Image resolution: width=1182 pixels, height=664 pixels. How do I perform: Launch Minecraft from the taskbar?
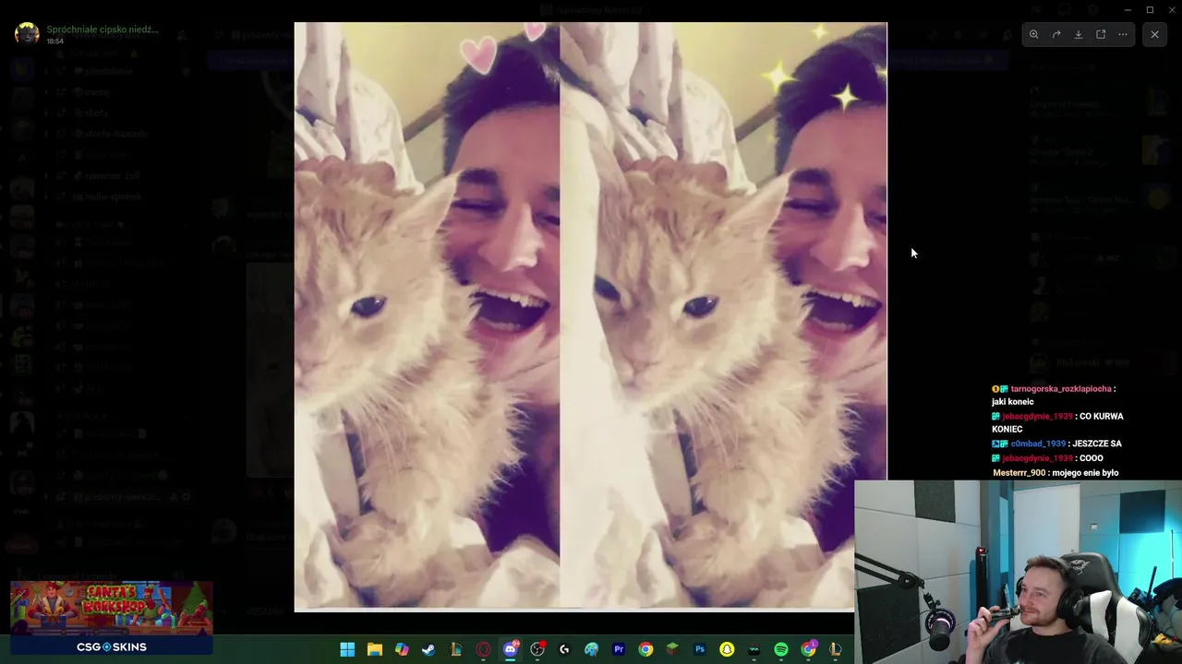tap(673, 649)
